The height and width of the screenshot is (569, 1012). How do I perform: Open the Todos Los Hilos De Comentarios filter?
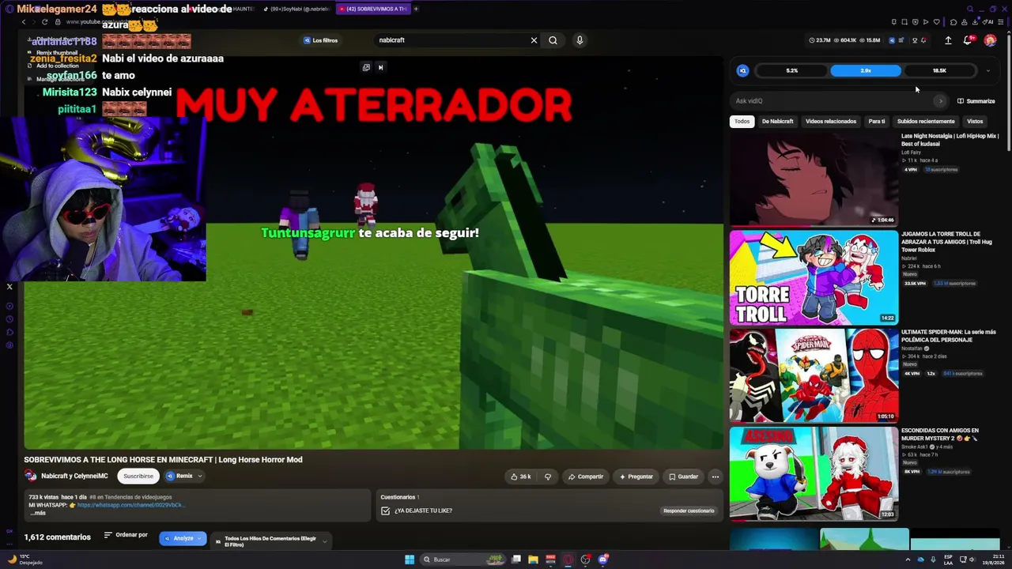pyautogui.click(x=270, y=541)
